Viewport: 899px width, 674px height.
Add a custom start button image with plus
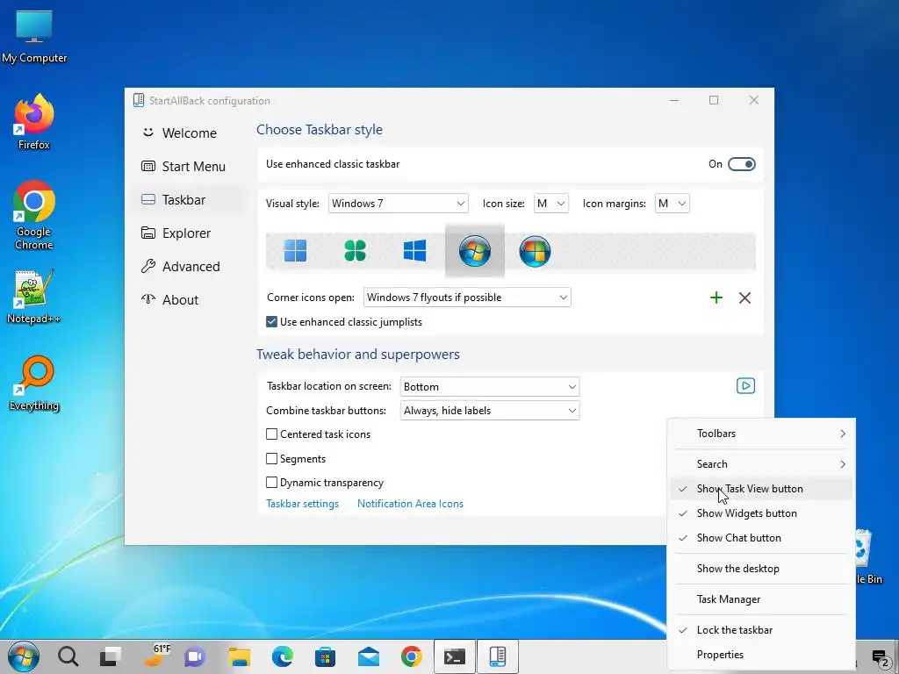click(716, 298)
